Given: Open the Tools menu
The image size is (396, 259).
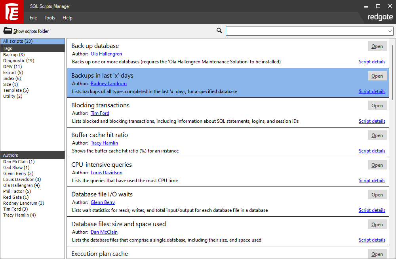Looking at the screenshot, I should click(x=49, y=18).
